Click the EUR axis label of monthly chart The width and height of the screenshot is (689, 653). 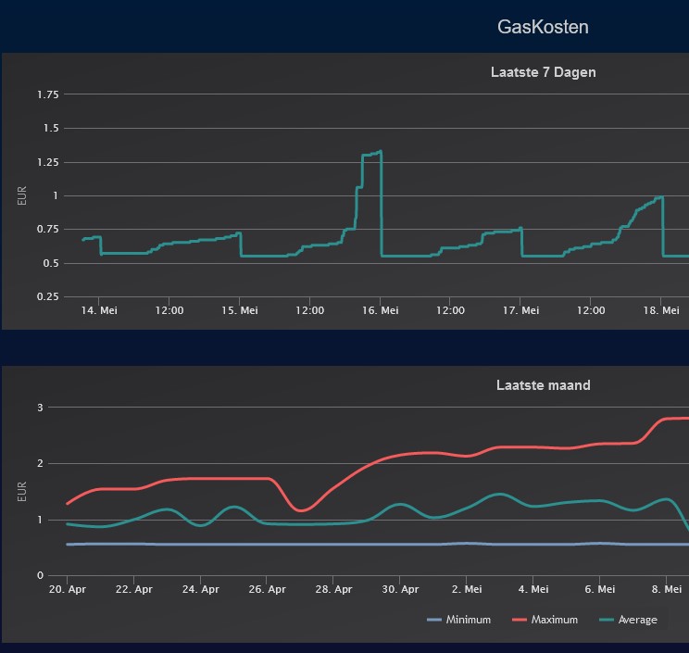pyautogui.click(x=21, y=492)
